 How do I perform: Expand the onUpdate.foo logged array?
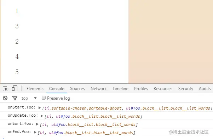42,116
